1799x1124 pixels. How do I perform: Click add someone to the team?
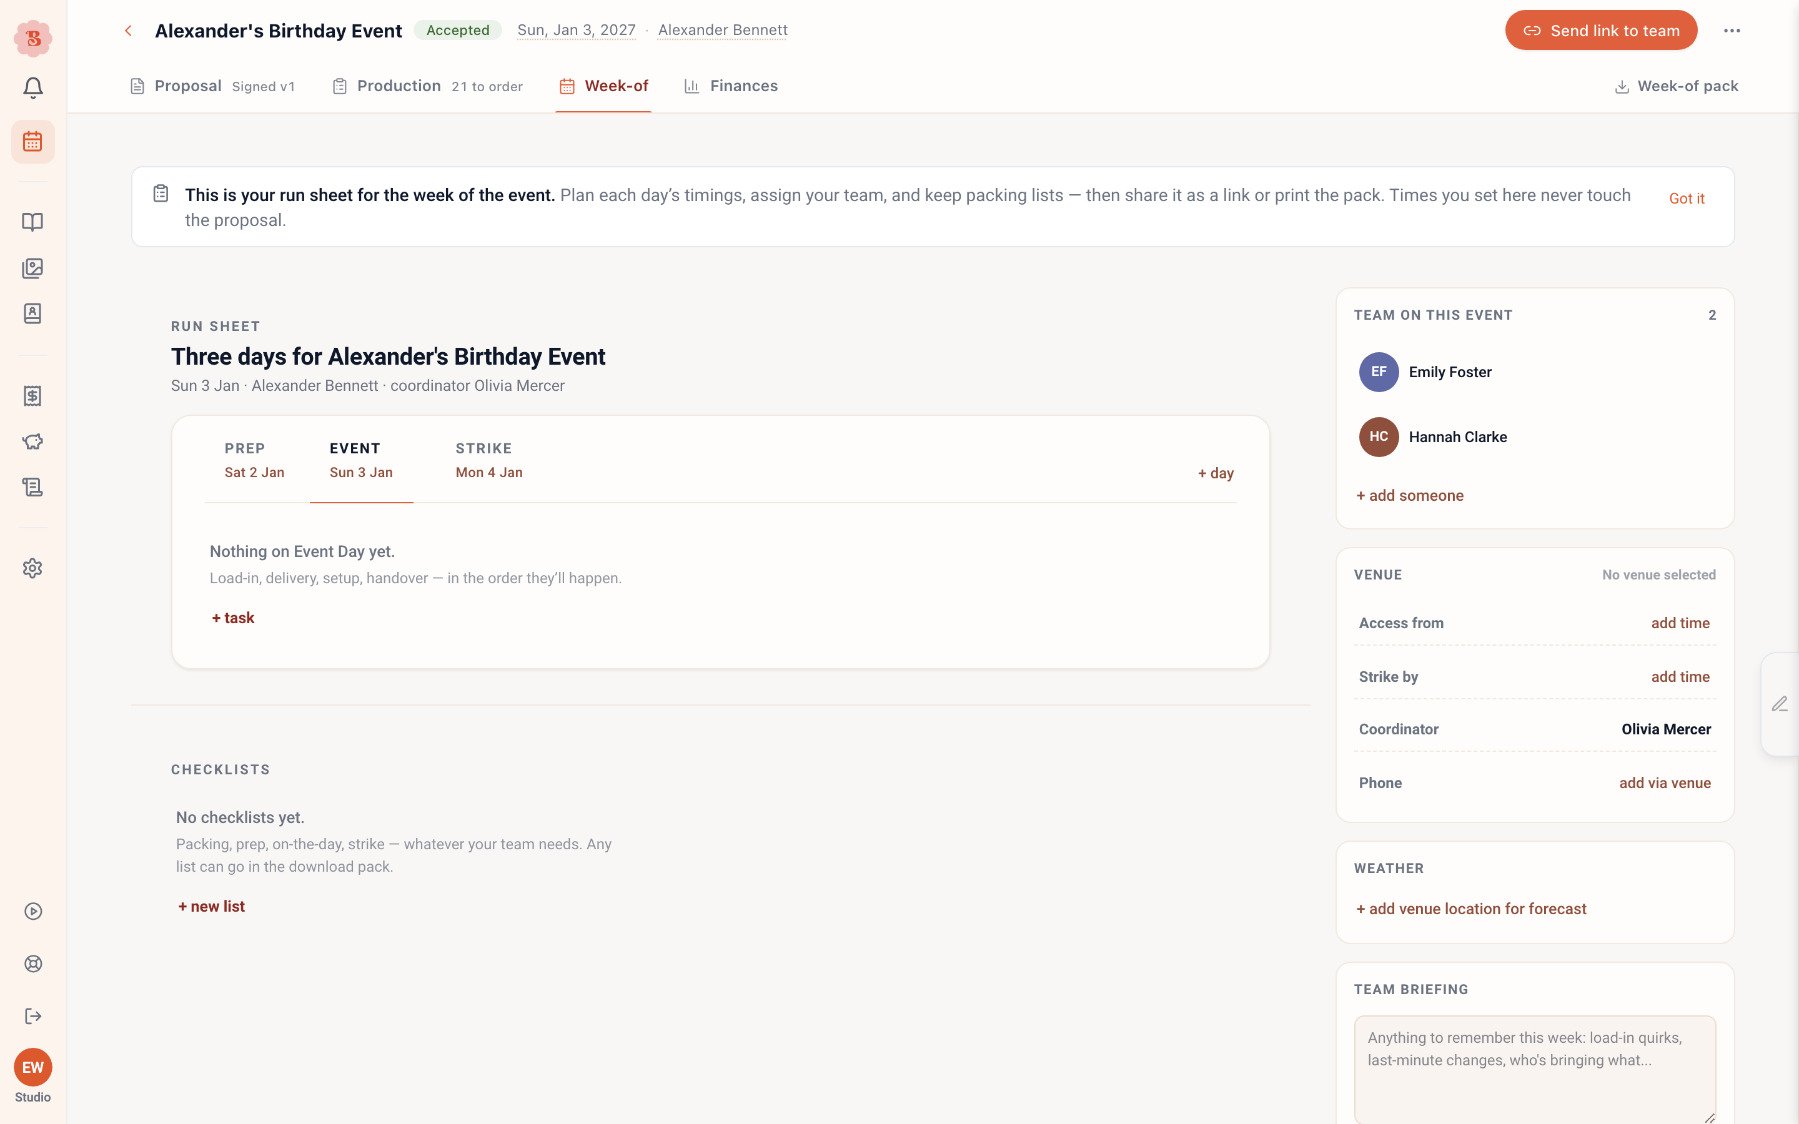(1409, 495)
